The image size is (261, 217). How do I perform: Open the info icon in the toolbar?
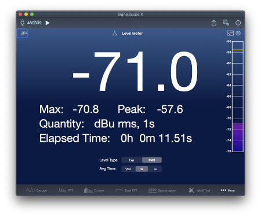[x=238, y=23]
